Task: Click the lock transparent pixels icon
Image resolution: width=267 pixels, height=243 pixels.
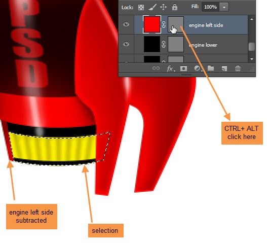Action: tap(141, 7)
